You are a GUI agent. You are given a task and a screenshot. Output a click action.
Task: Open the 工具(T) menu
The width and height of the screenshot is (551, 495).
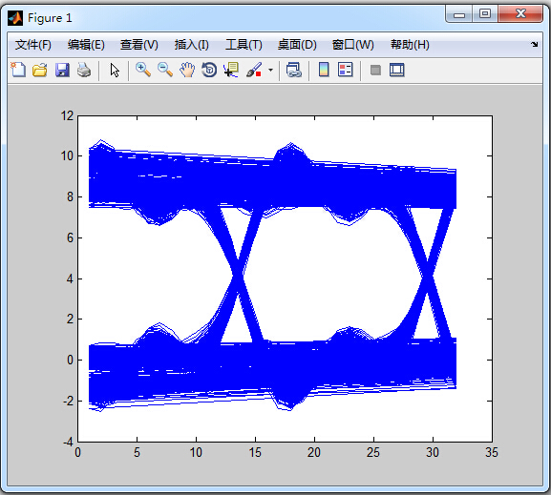click(x=244, y=45)
